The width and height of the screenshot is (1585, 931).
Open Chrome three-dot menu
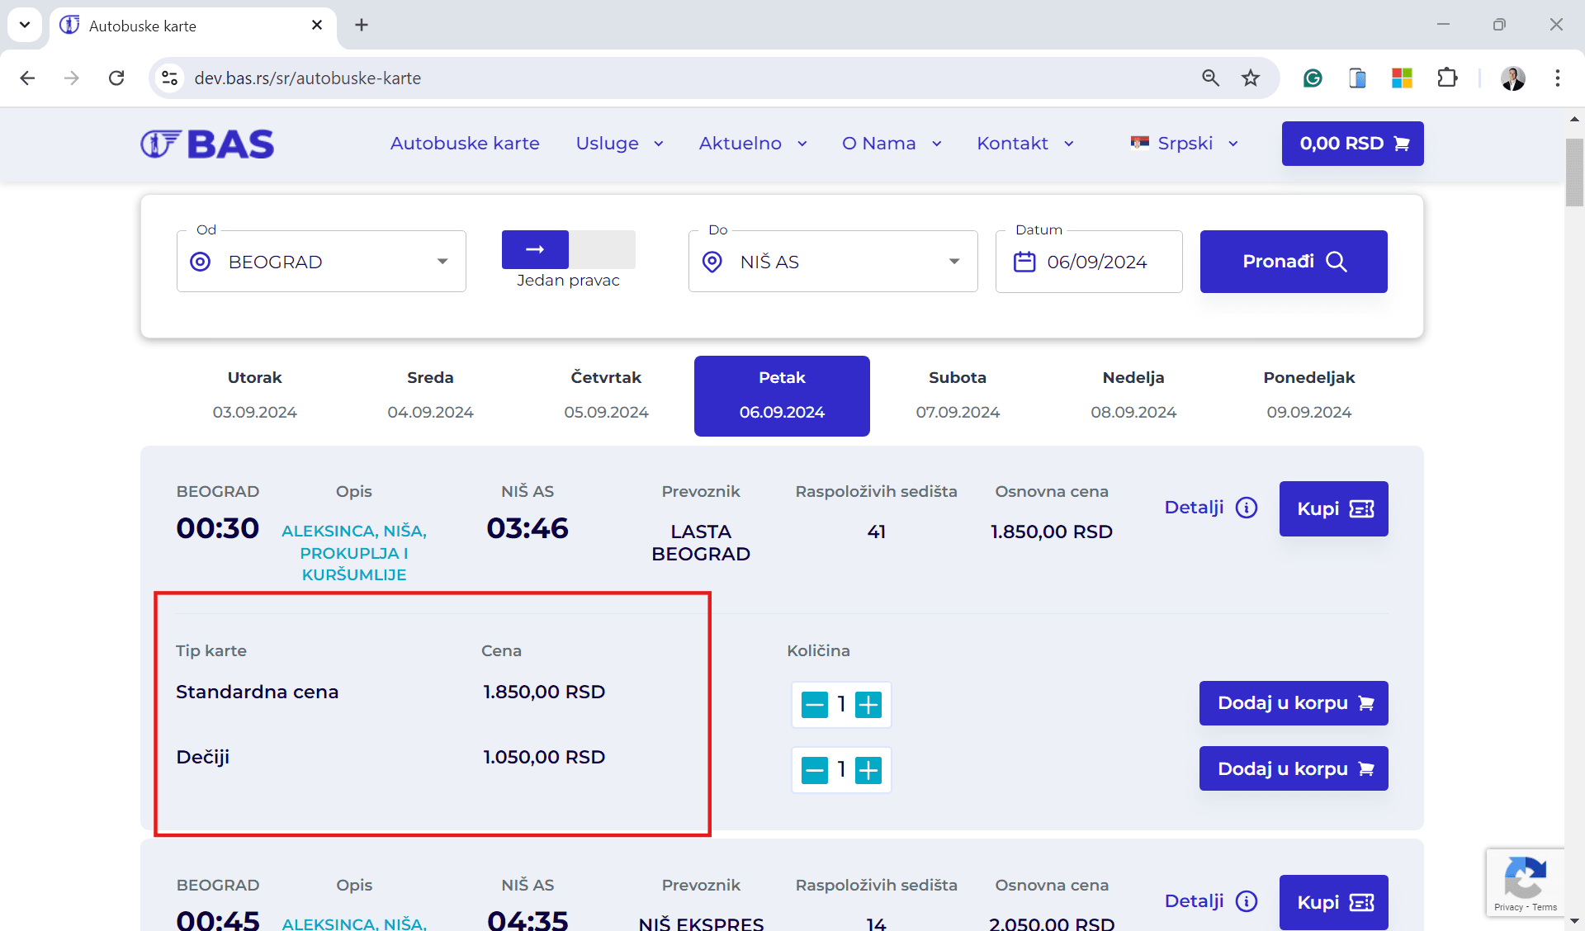click(x=1558, y=78)
